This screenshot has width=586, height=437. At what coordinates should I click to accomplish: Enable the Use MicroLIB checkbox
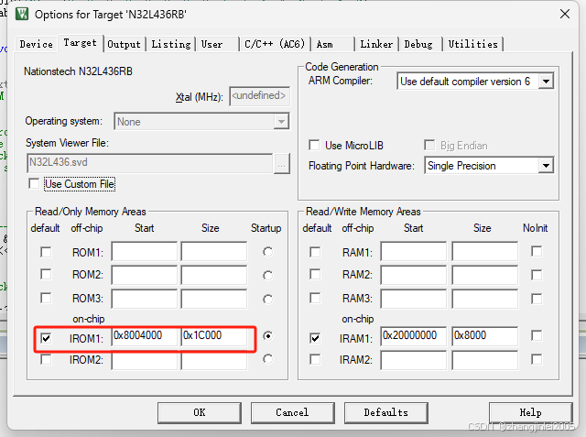314,145
